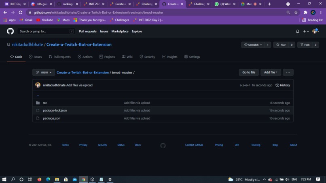Screen dimensions: 326x183
Task: Open the Docs footer link
Action: [x=138, y=145]
